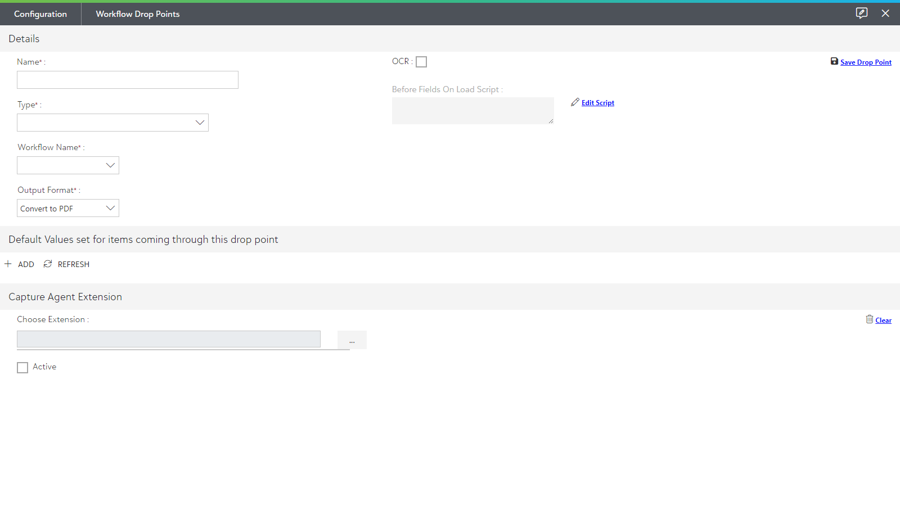Screen dimensions: 900x506
Task: Click the Edit Script pencil icon
Action: point(575,102)
